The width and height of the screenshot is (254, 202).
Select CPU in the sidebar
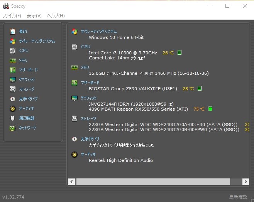pyautogui.click(x=24, y=50)
